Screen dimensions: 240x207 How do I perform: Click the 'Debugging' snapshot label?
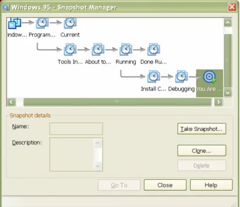click(x=181, y=89)
